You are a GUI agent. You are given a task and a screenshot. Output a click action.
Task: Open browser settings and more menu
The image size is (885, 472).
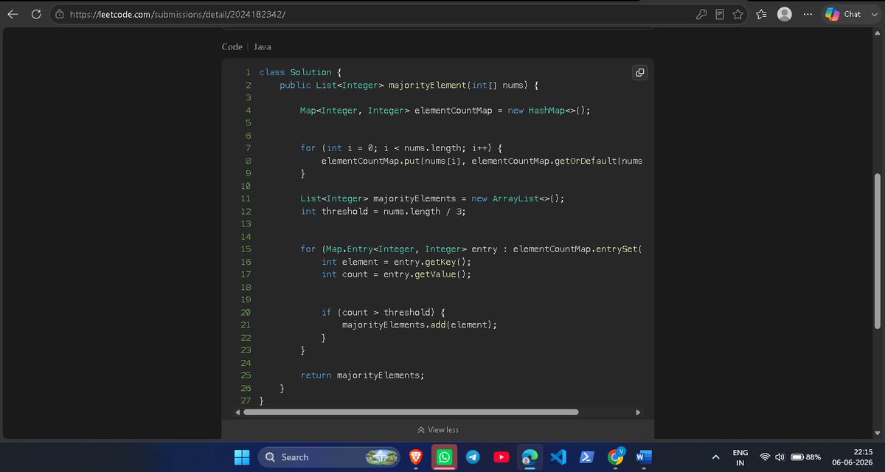pyautogui.click(x=808, y=14)
